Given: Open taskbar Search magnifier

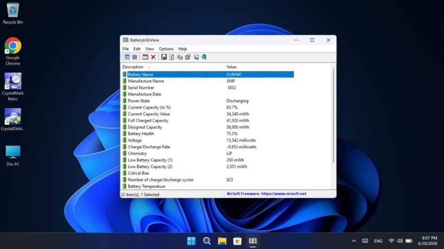Looking at the screenshot, I should click(207, 241).
